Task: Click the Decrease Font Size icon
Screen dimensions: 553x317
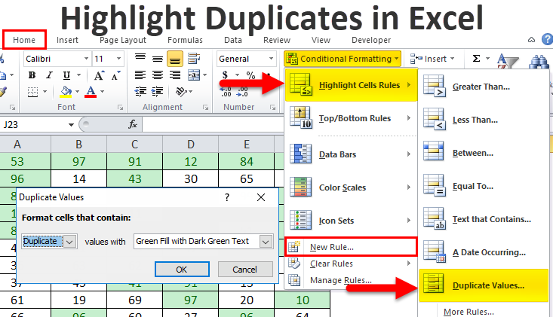Action: pos(115,75)
